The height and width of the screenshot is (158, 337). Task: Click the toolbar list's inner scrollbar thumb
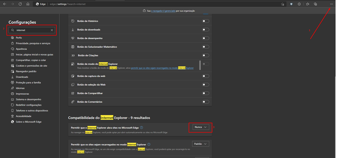(200, 65)
